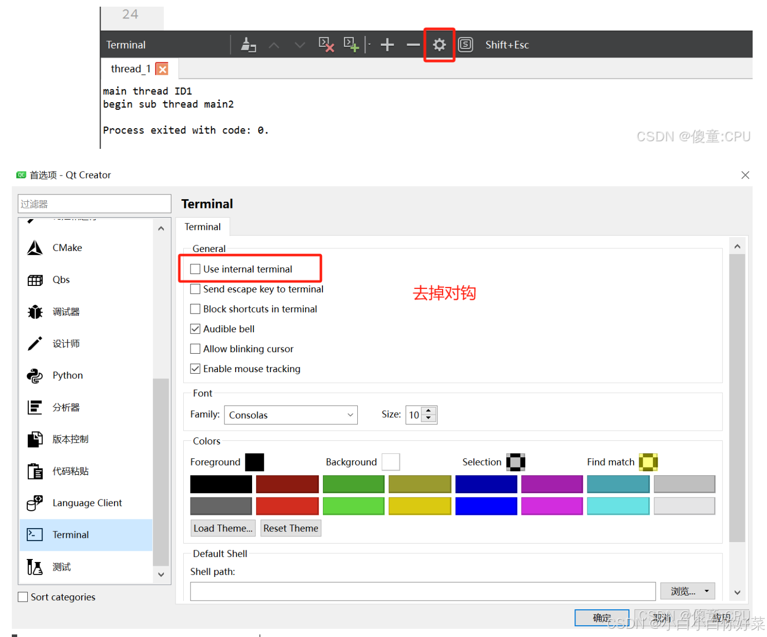
Task: Click the shortcut lock icon beside Shift+Esc
Action: click(465, 45)
